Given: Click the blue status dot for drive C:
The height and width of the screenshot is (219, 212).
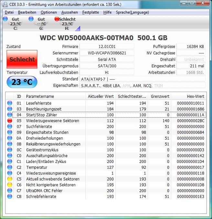Looking at the screenshot, I should click(x=5, y=19).
